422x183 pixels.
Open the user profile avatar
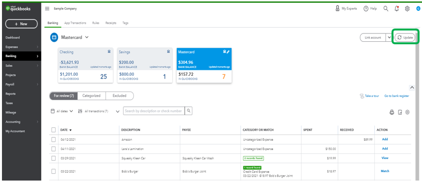coord(418,9)
